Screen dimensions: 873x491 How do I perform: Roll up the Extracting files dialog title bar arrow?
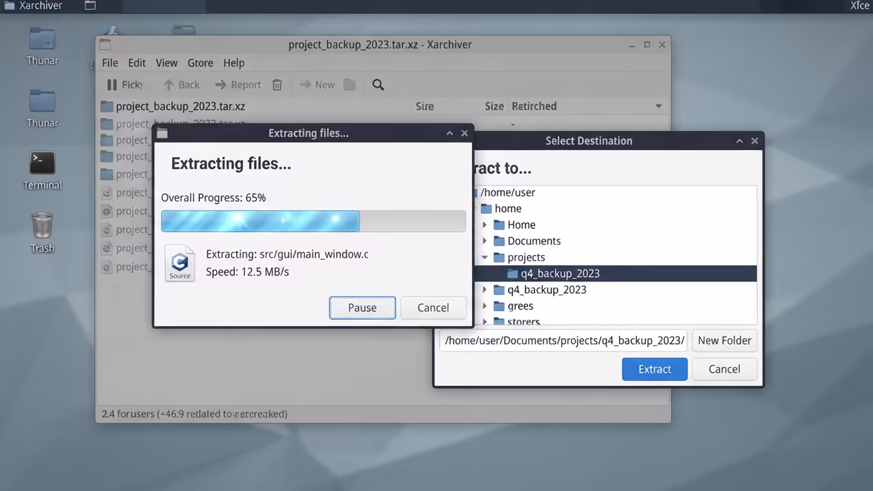[449, 133]
